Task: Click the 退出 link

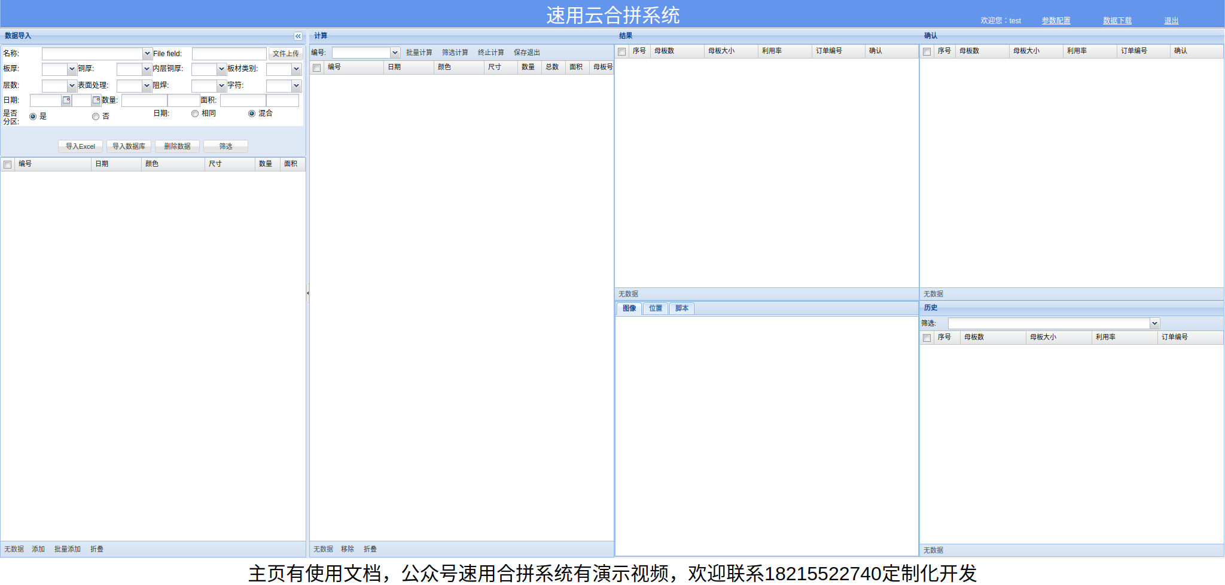Action: click(1171, 21)
